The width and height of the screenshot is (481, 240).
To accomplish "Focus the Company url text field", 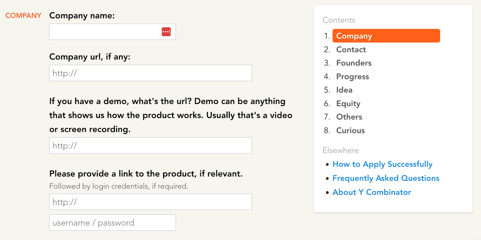I will coord(150,73).
